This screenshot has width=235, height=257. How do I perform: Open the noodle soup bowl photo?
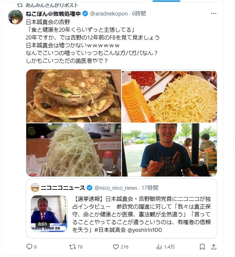pos(74,96)
